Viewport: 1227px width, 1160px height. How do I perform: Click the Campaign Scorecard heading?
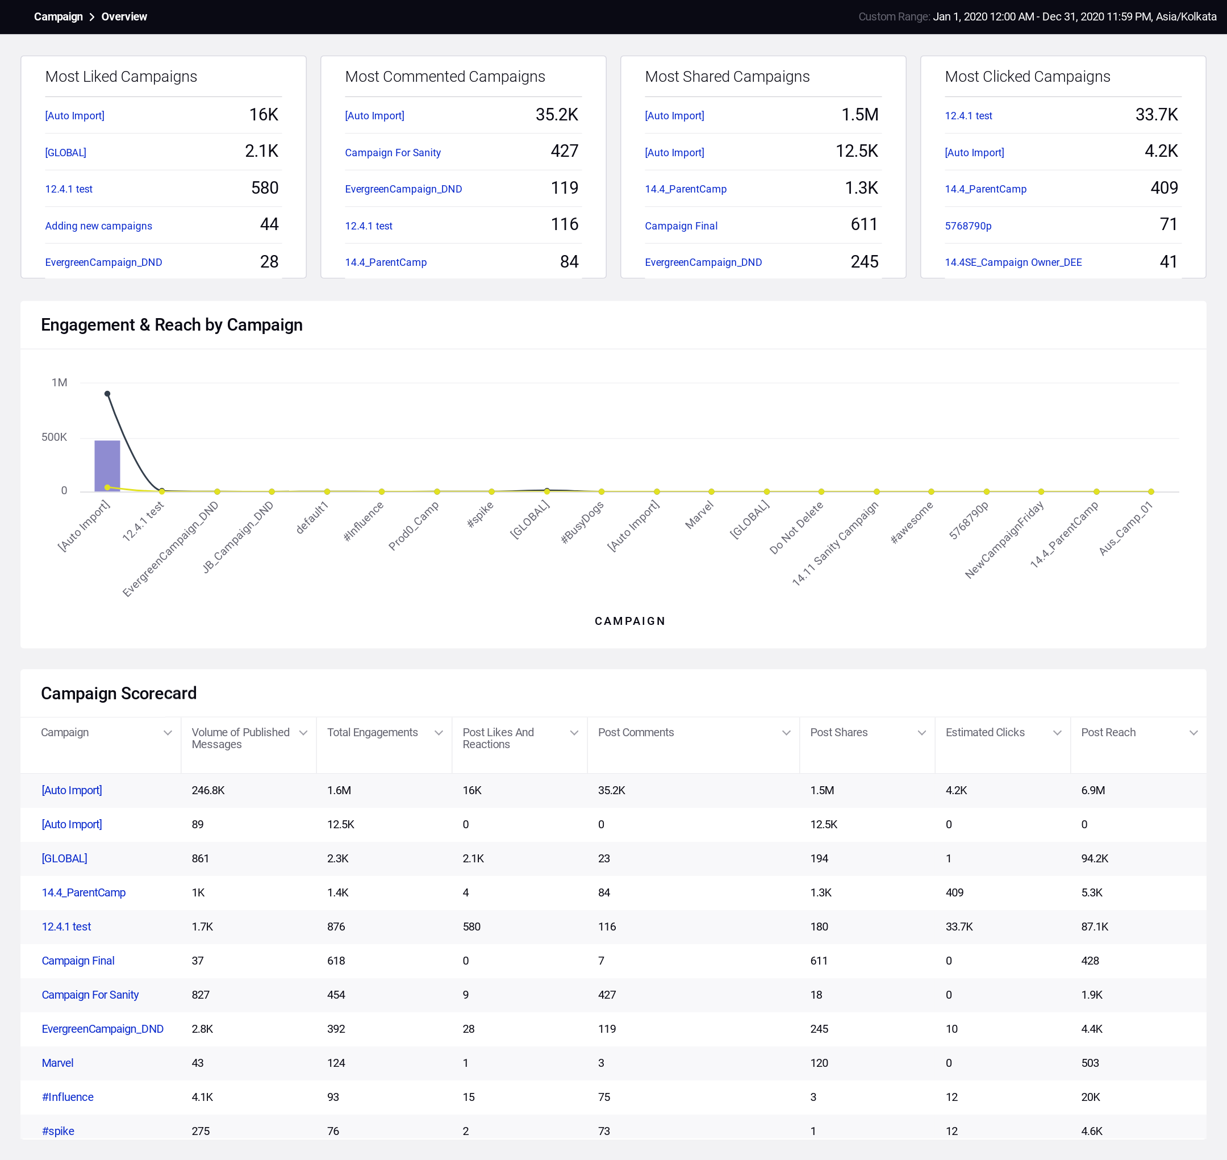pos(119,693)
